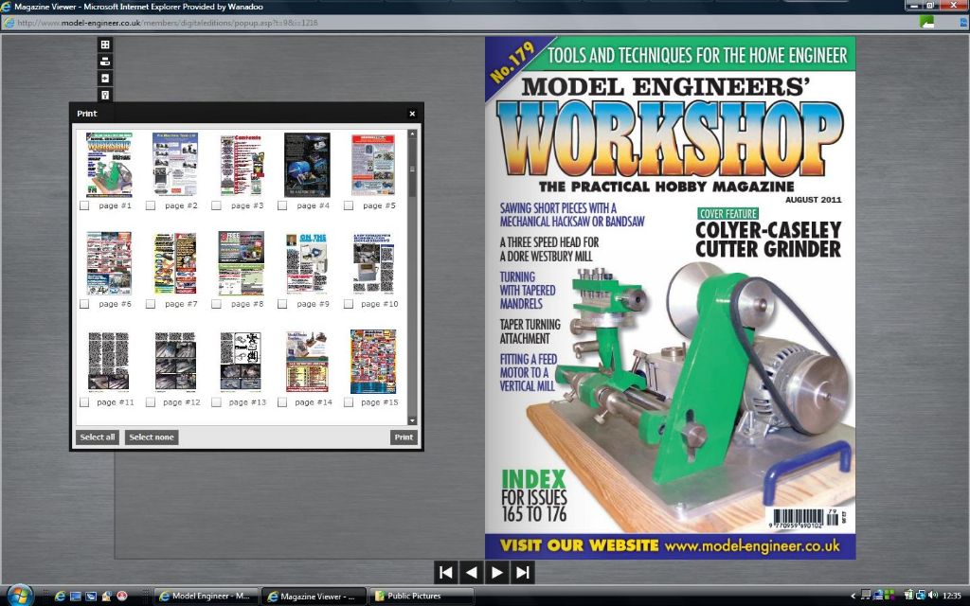Image resolution: width=970 pixels, height=606 pixels.
Task: Click the print icon in the viewer toolbar
Action: pyautogui.click(x=105, y=62)
